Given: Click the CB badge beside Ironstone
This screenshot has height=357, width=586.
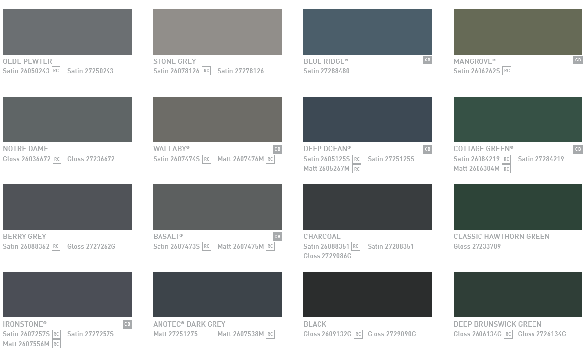Looking at the screenshot, I should click(x=127, y=324).
